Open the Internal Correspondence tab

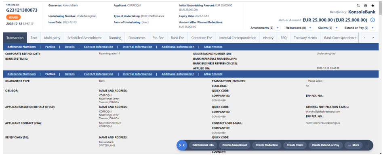(x=238, y=38)
